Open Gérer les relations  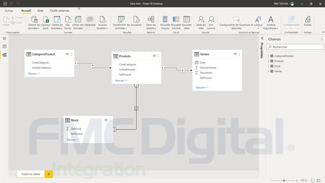[x=151, y=22]
